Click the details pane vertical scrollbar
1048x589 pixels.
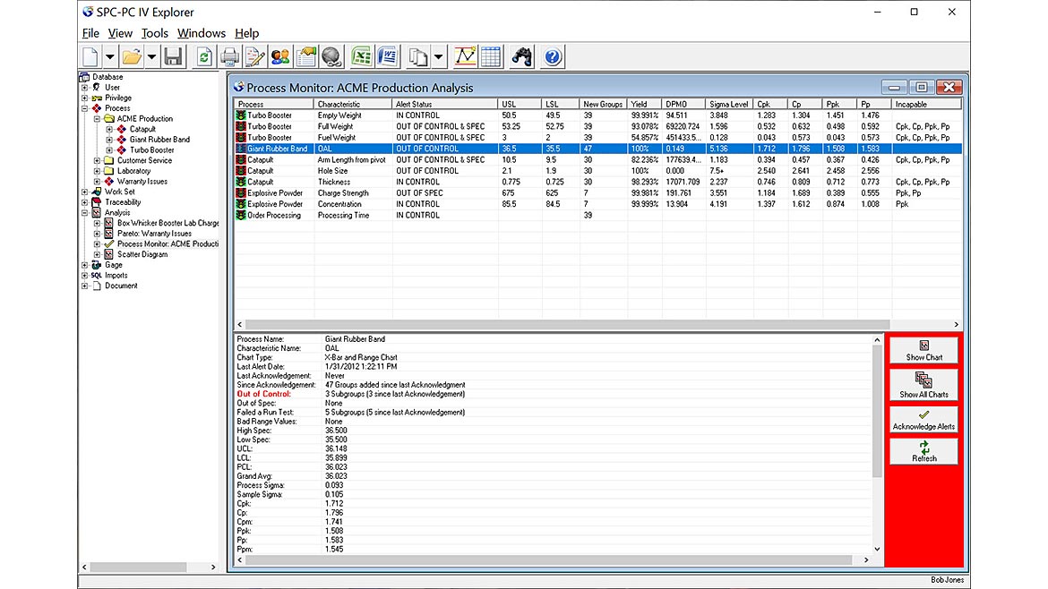pyautogui.click(x=877, y=410)
